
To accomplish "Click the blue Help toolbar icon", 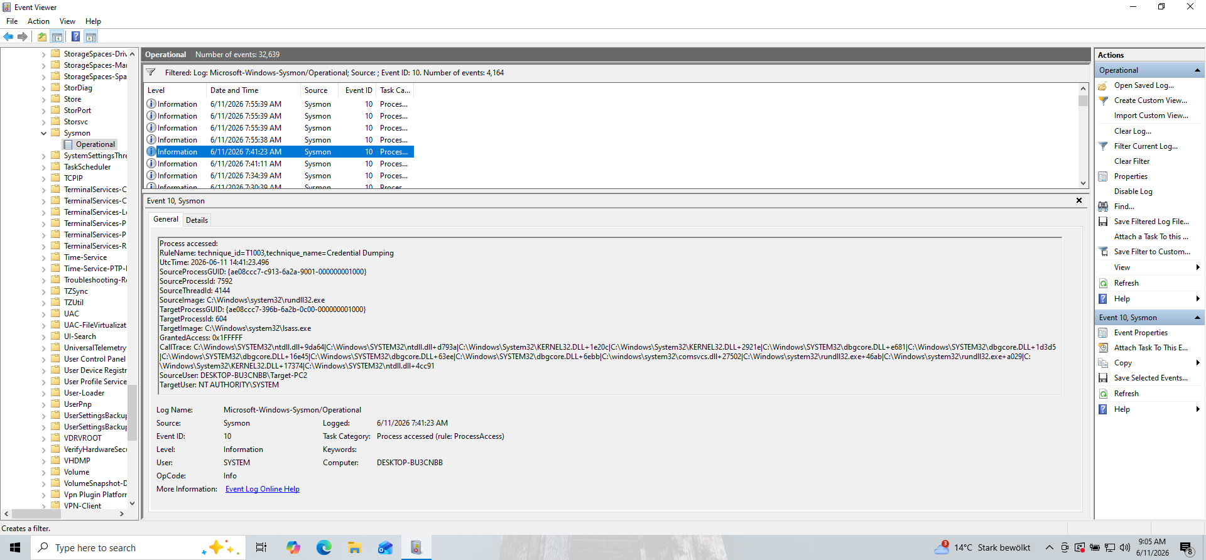I will pyautogui.click(x=75, y=36).
